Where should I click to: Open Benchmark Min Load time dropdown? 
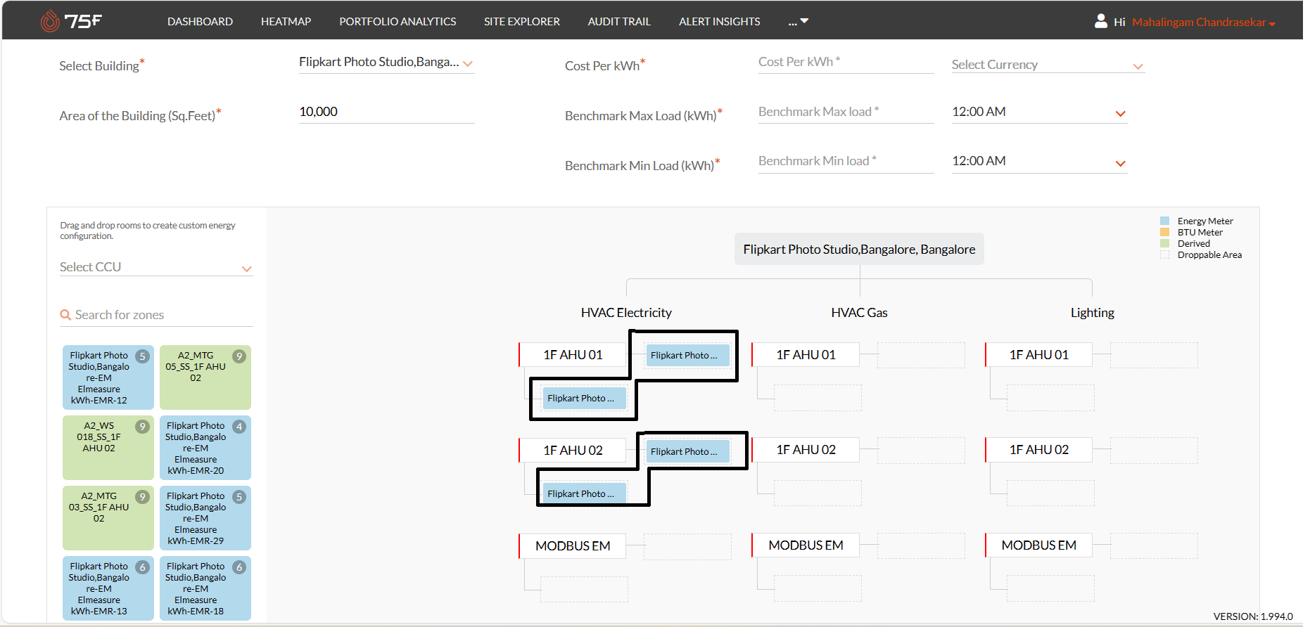click(1039, 162)
